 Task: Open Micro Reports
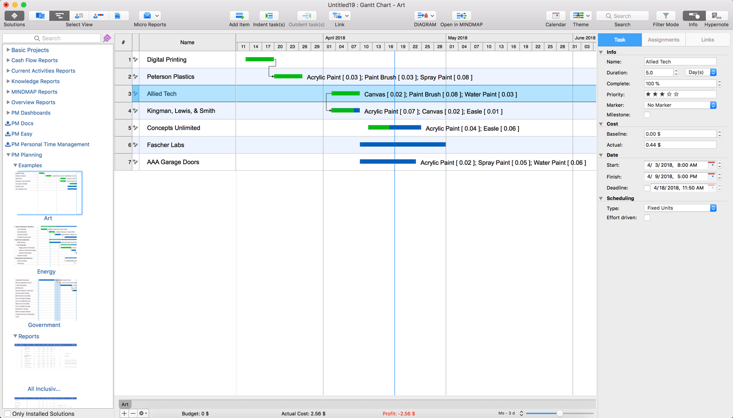(150, 16)
